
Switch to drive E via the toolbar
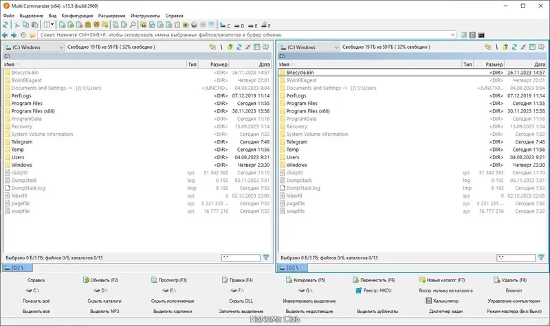[x=252, y=25]
